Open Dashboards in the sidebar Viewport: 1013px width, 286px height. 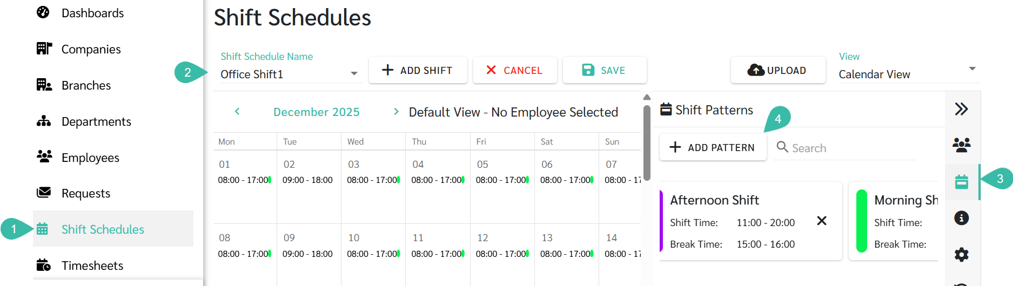92,13
